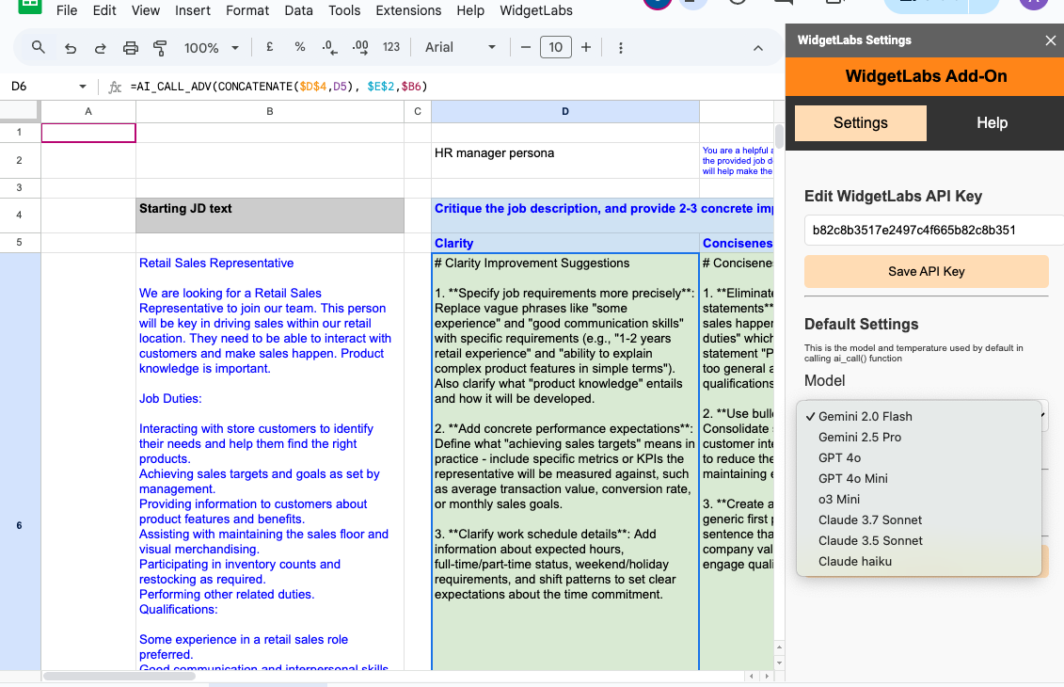Decrease decimal places

(330, 47)
